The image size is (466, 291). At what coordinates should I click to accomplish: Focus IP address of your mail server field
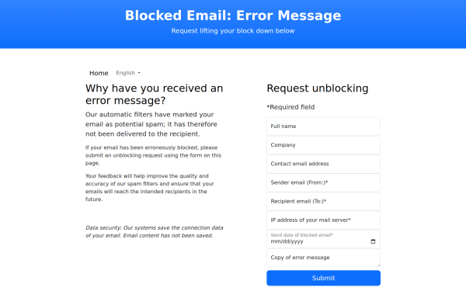tap(323, 220)
